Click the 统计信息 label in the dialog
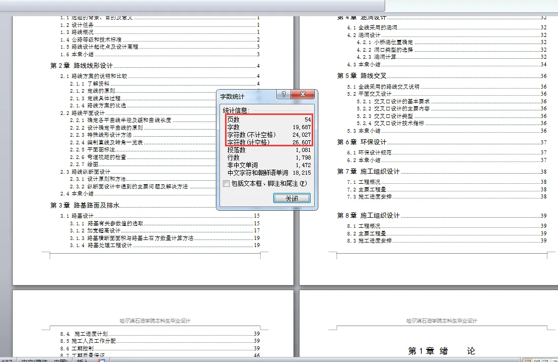558x362 pixels. click(236, 110)
